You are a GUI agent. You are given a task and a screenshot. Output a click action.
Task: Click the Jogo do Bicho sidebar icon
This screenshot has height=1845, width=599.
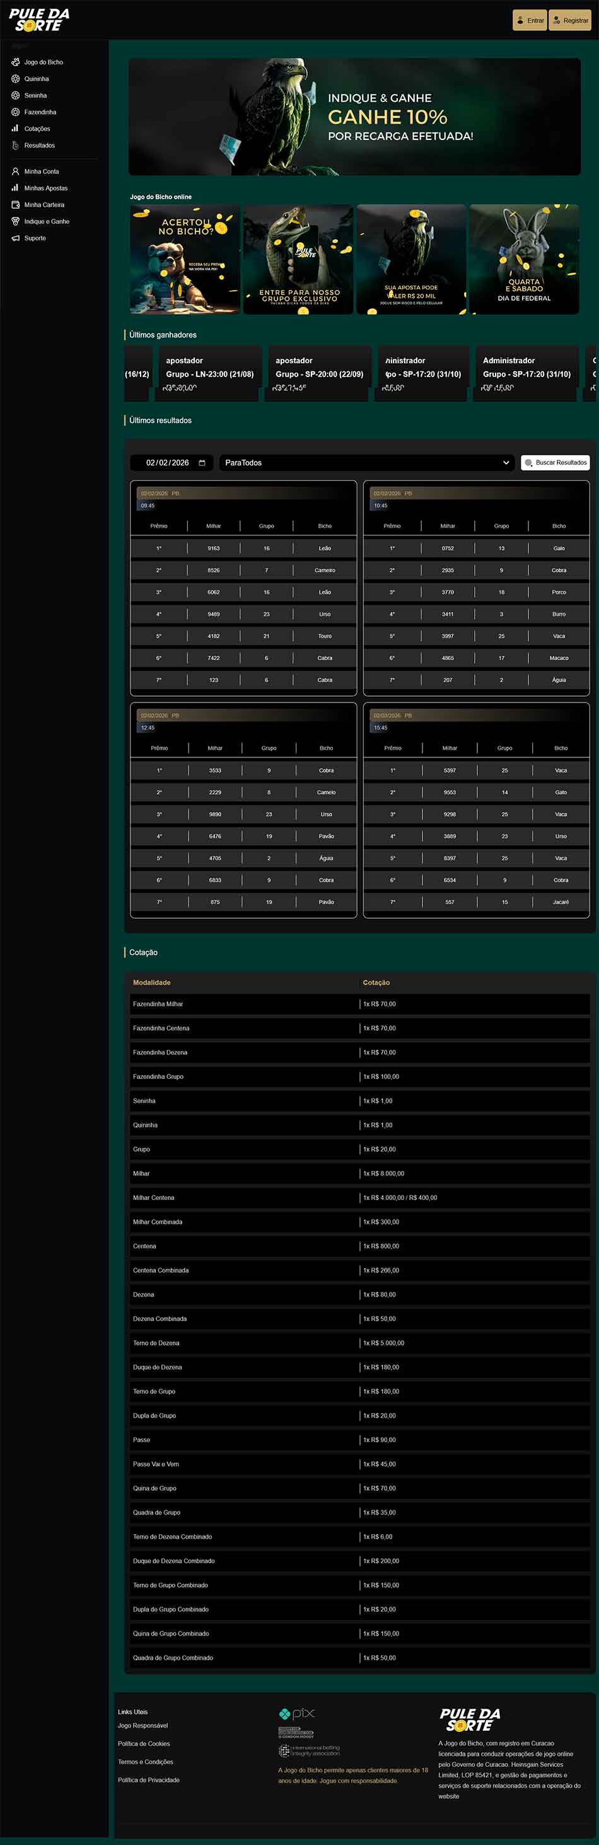coord(15,62)
